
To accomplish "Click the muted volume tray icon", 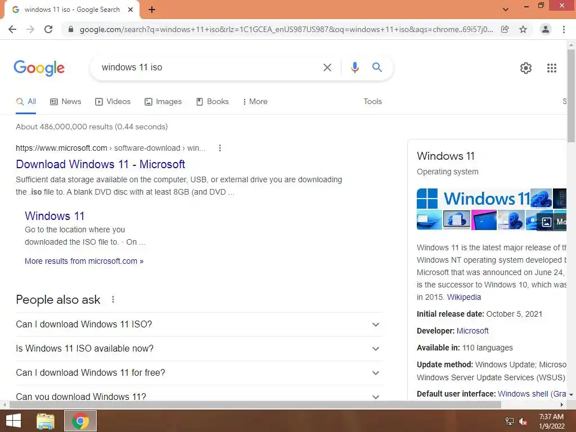I will [x=523, y=421].
